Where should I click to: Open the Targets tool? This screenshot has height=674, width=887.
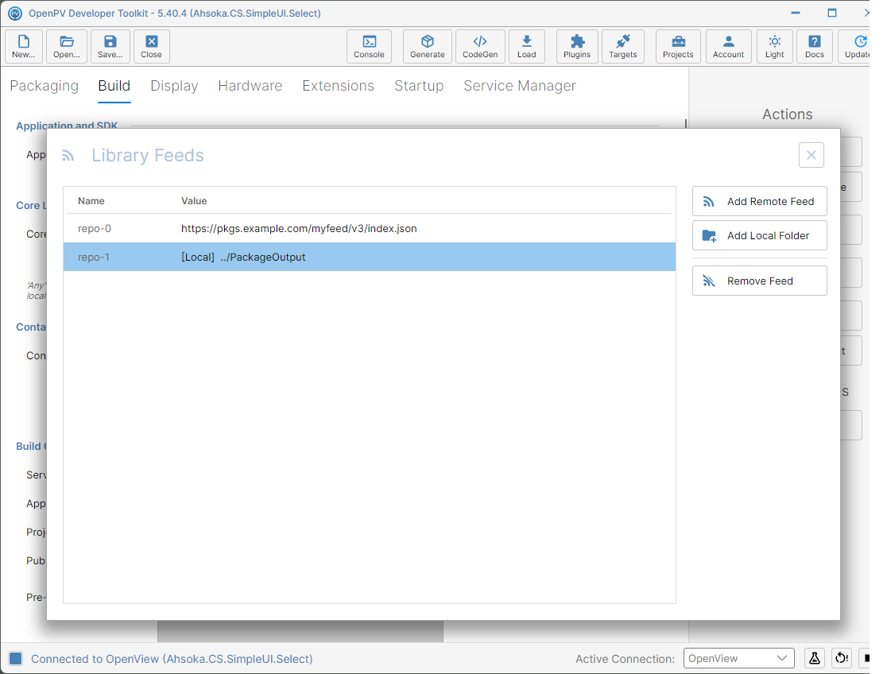(x=623, y=46)
